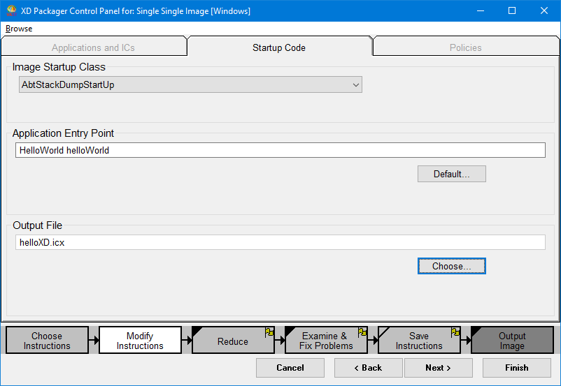Click in the Application Entry Point field

280,150
